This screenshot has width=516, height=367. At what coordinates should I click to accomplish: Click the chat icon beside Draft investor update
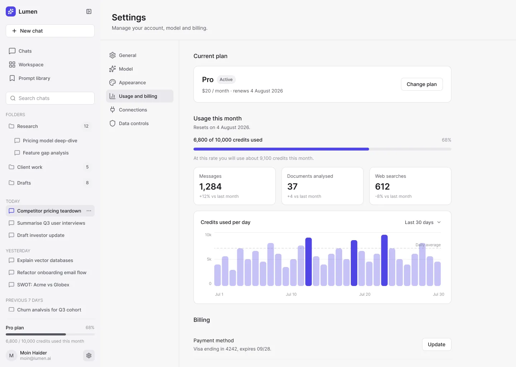(x=11, y=235)
